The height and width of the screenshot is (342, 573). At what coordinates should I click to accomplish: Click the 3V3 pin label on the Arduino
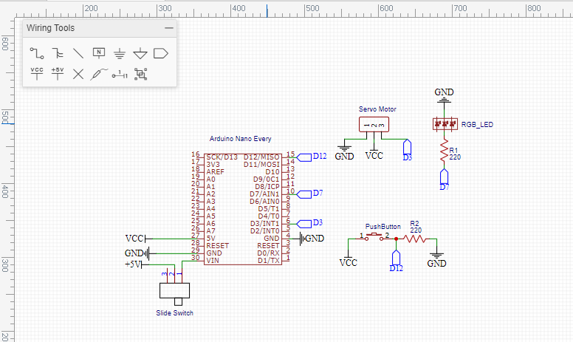[213, 165]
